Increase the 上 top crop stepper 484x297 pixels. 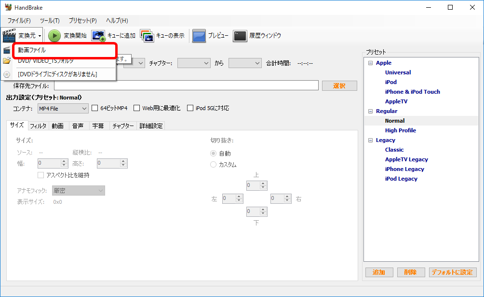pos(263,184)
